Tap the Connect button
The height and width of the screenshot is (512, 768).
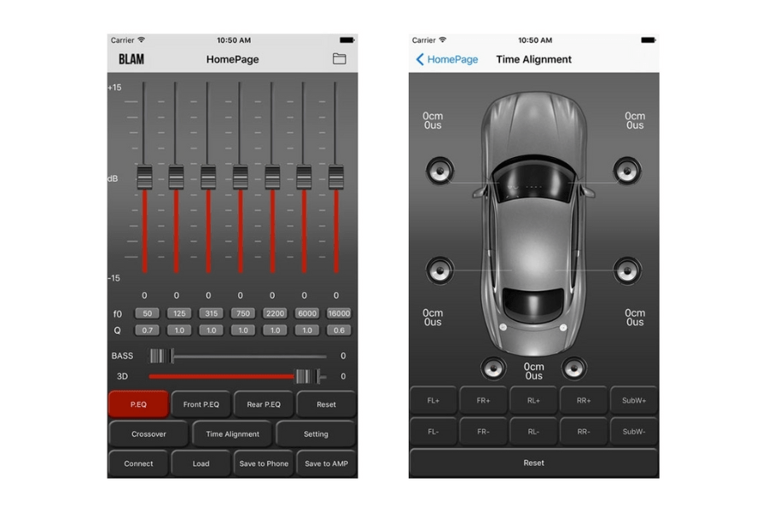click(138, 463)
